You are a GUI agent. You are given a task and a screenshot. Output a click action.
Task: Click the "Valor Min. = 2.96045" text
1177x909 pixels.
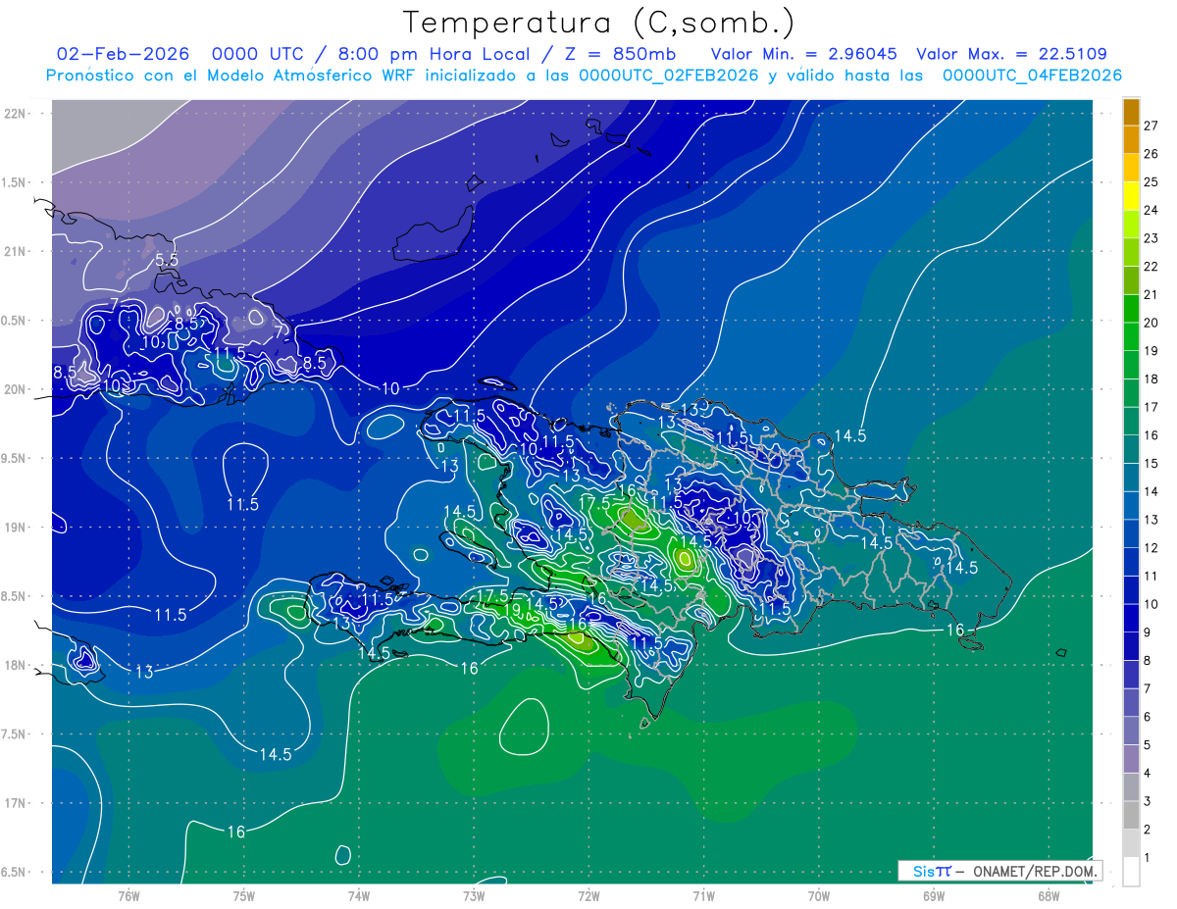click(803, 54)
